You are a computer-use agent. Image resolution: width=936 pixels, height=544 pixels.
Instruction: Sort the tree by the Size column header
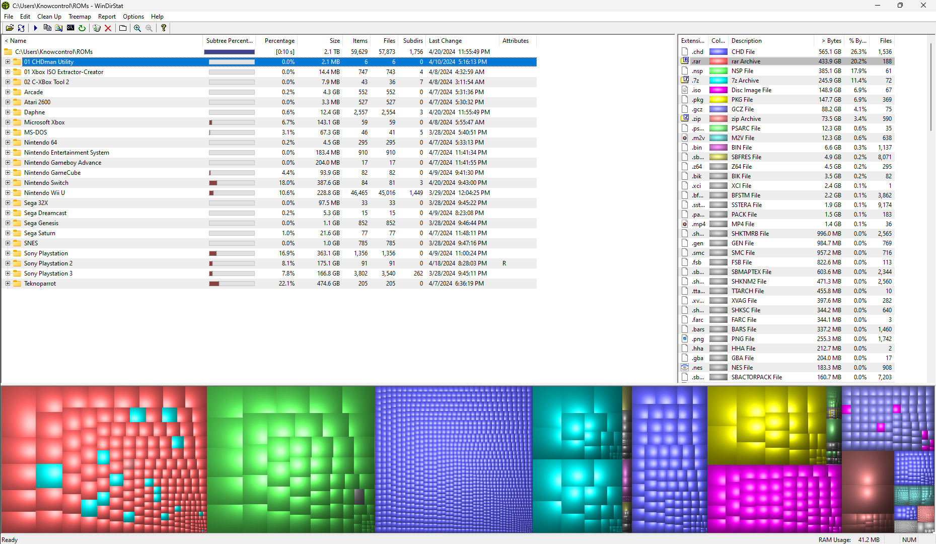[320, 41]
